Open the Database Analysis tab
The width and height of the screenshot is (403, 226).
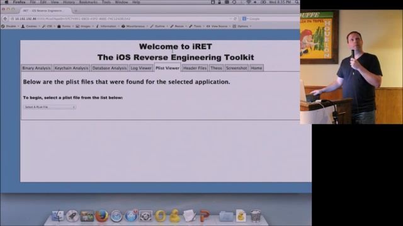click(109, 68)
